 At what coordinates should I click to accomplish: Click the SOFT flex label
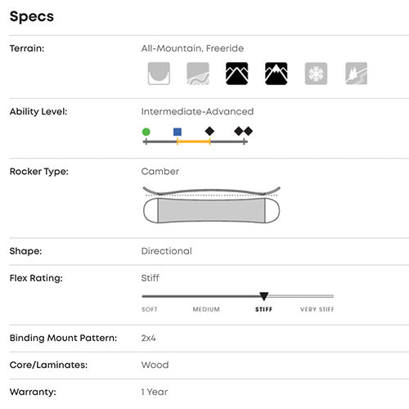150,309
